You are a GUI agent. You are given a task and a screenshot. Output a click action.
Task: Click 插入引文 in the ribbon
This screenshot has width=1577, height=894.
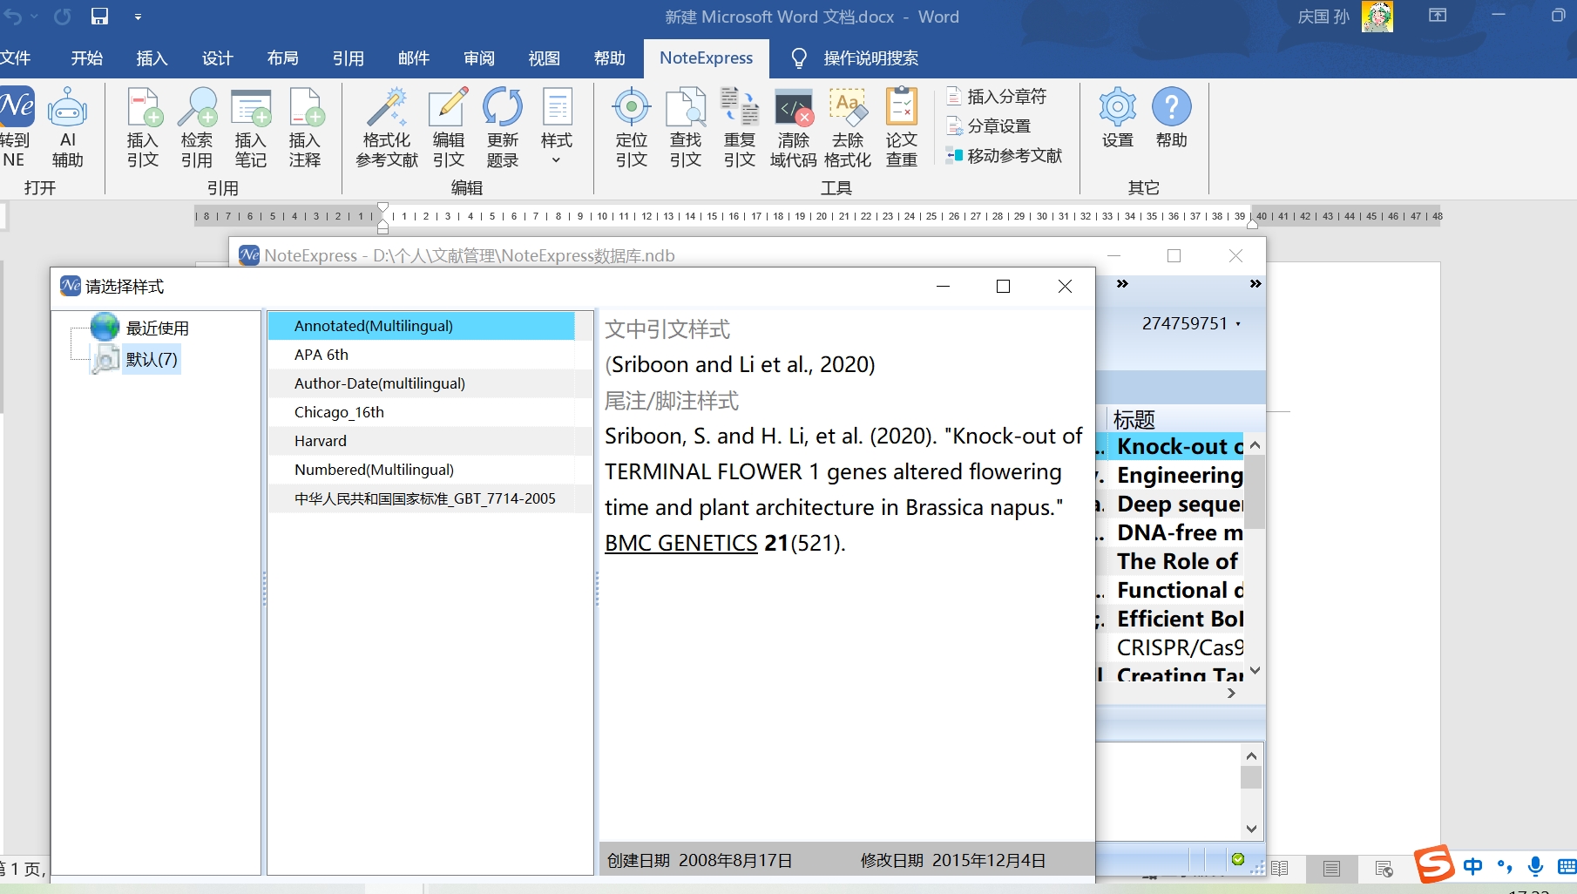[x=143, y=127]
